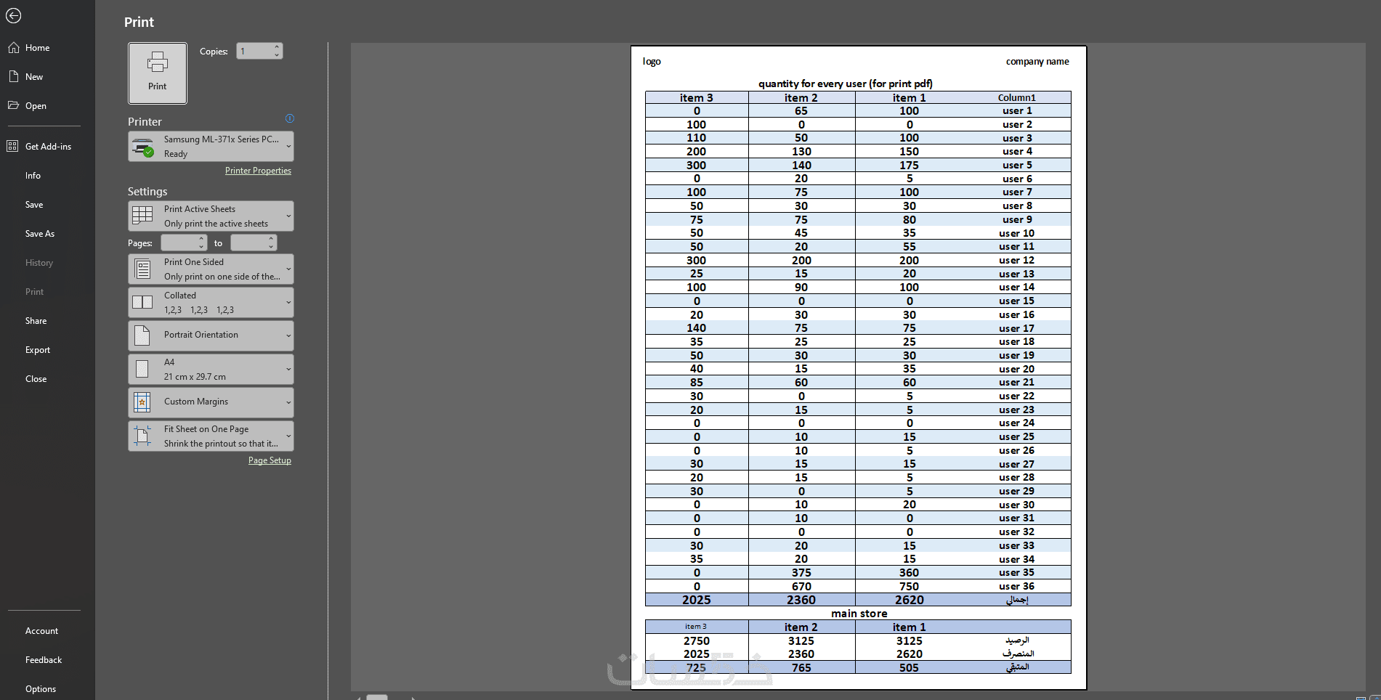
Task: Click 'logo' text in the preview
Action: [x=652, y=62]
